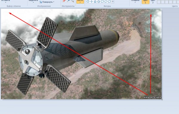Select the rounded rectangle callout shape
Screen dimensions: 179x114
(x=102, y=1)
